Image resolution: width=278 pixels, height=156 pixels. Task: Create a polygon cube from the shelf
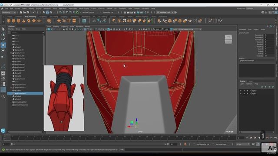tap(13, 21)
